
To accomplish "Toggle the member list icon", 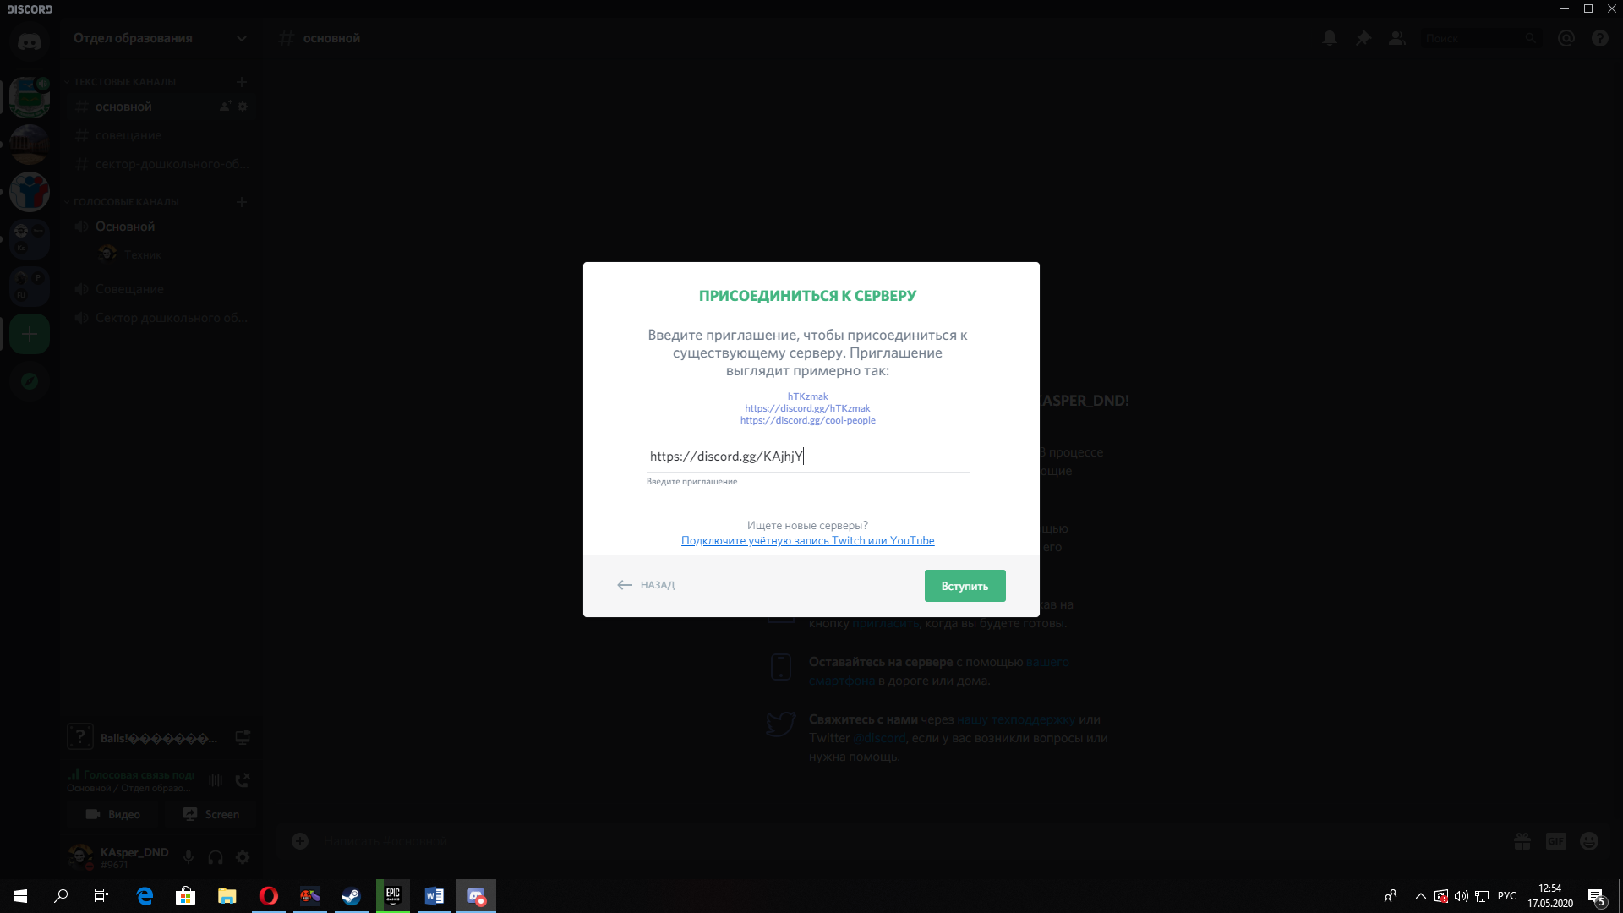I will (x=1397, y=38).
